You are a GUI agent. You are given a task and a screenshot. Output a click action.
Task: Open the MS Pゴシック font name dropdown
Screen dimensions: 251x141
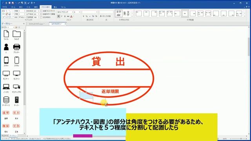[72, 12]
